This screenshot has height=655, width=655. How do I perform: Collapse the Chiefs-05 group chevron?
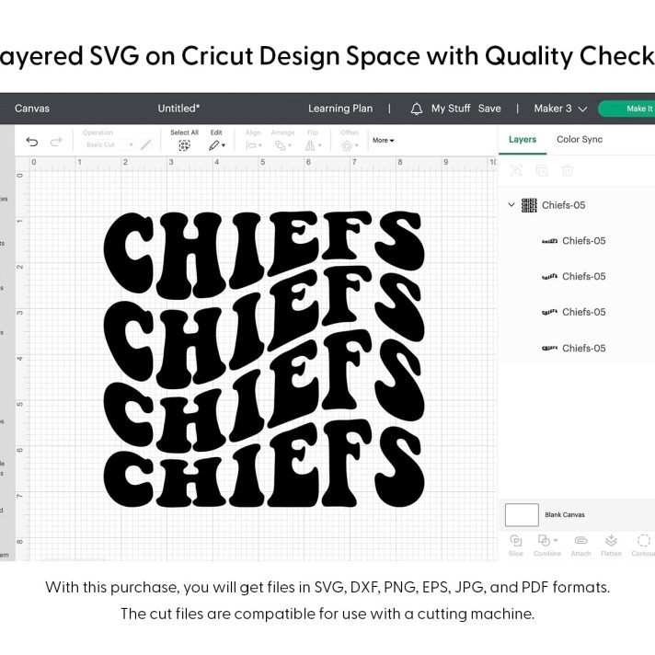pyautogui.click(x=511, y=204)
